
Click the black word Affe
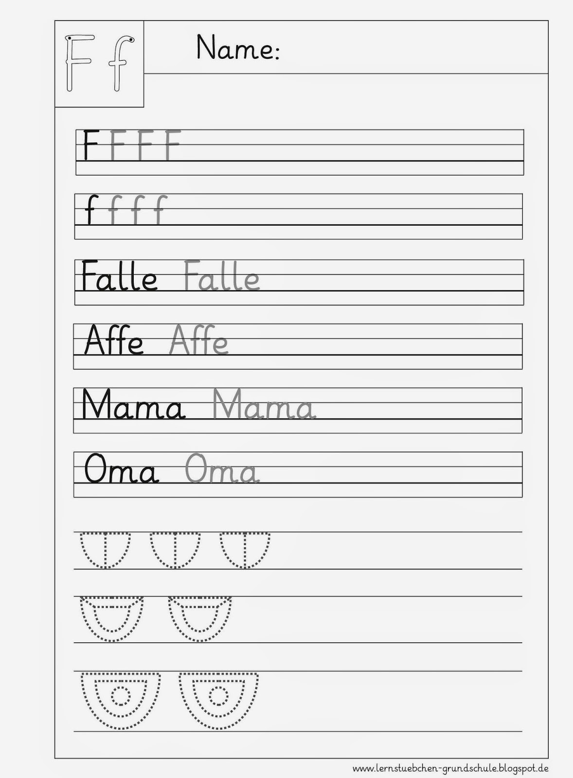114,340
